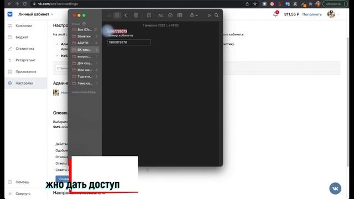Select the 'ВК зам...' folder in Notes
The image size is (354, 199).
tap(85, 50)
